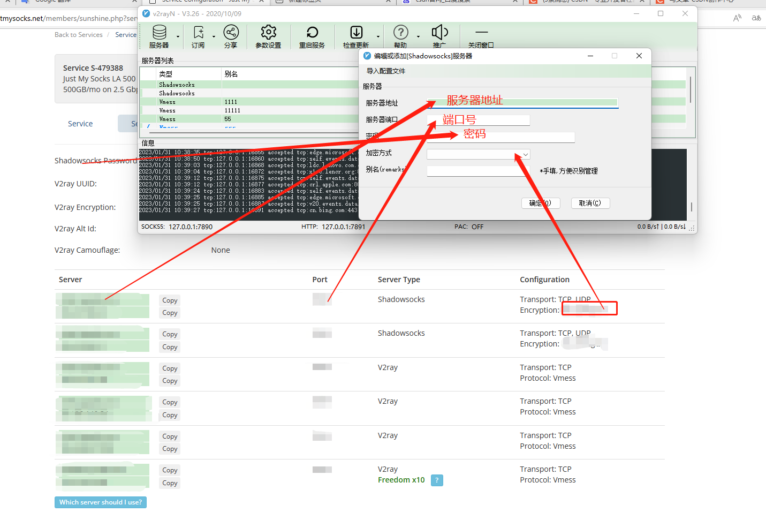Click the 取消(C) cancel button
Screen dimensions: 766x520
590,203
